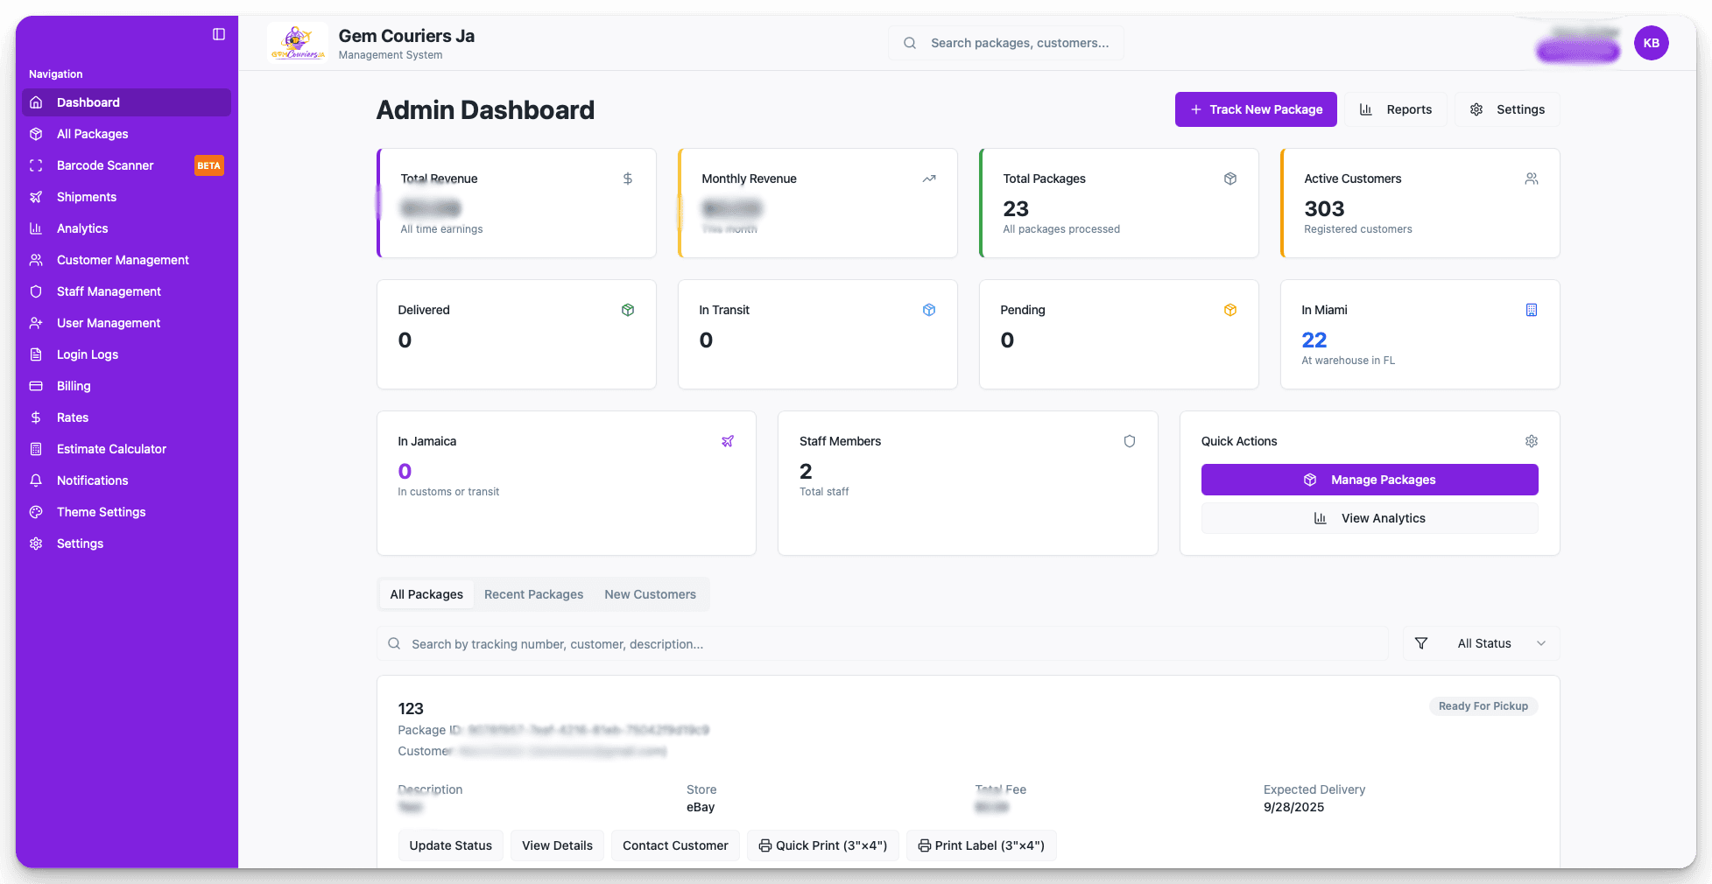Viewport: 1712px width, 884px height.
Task: Click the search magnifier in the top bar
Action: [x=909, y=42]
